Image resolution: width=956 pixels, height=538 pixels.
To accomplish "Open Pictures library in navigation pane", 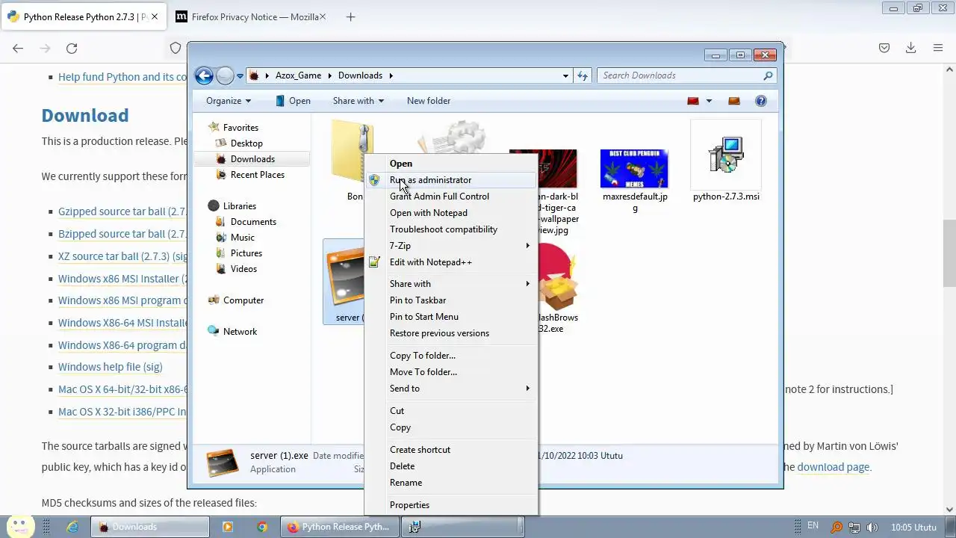I will 246,253.
